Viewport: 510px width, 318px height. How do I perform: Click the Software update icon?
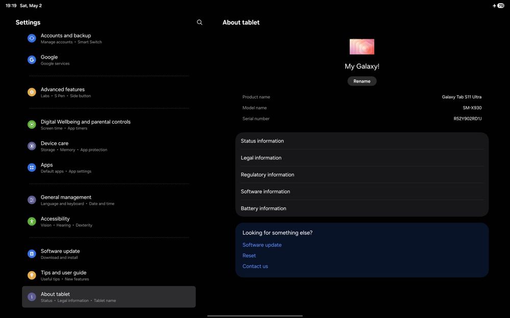(32, 254)
